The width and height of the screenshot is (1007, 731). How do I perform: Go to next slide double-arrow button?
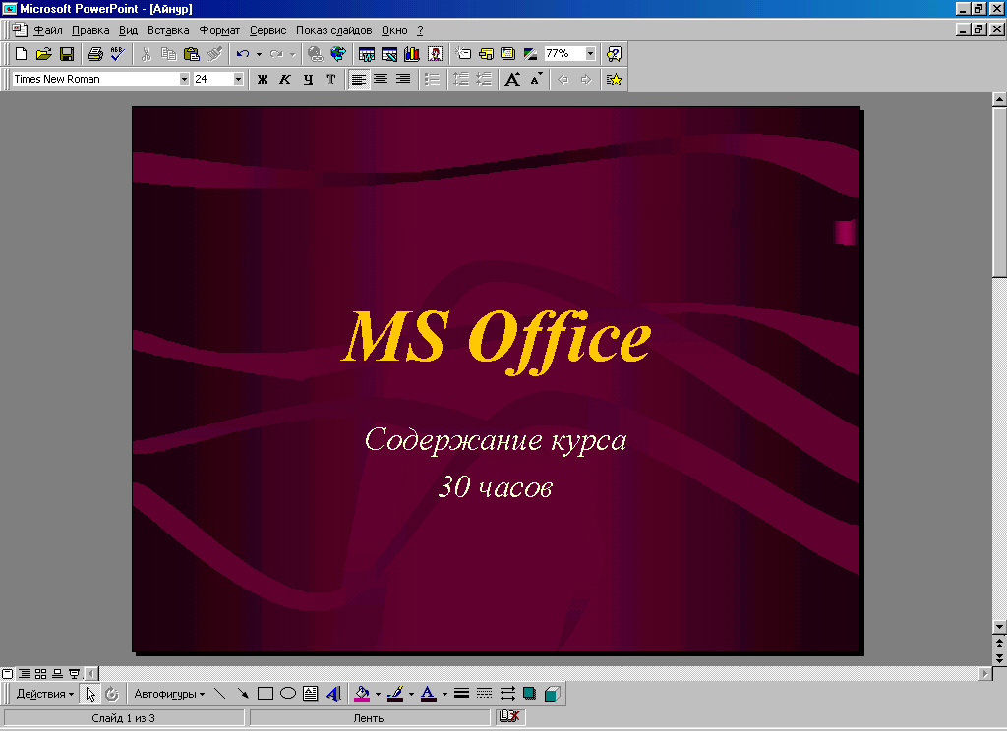999,658
